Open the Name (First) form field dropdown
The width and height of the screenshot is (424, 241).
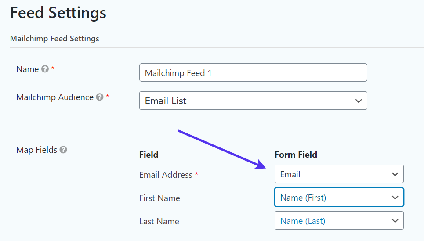pos(339,198)
